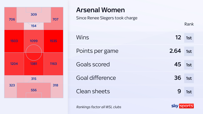Select the corner zone labeled 323
The image size is (203, 114).
(11, 87)
